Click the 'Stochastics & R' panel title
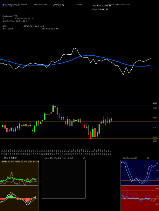This screenshot has height=211, width=159. pyautogui.click(x=130, y=158)
